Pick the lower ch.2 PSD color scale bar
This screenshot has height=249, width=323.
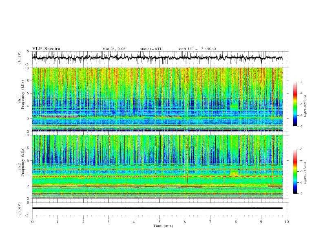tap(295, 171)
